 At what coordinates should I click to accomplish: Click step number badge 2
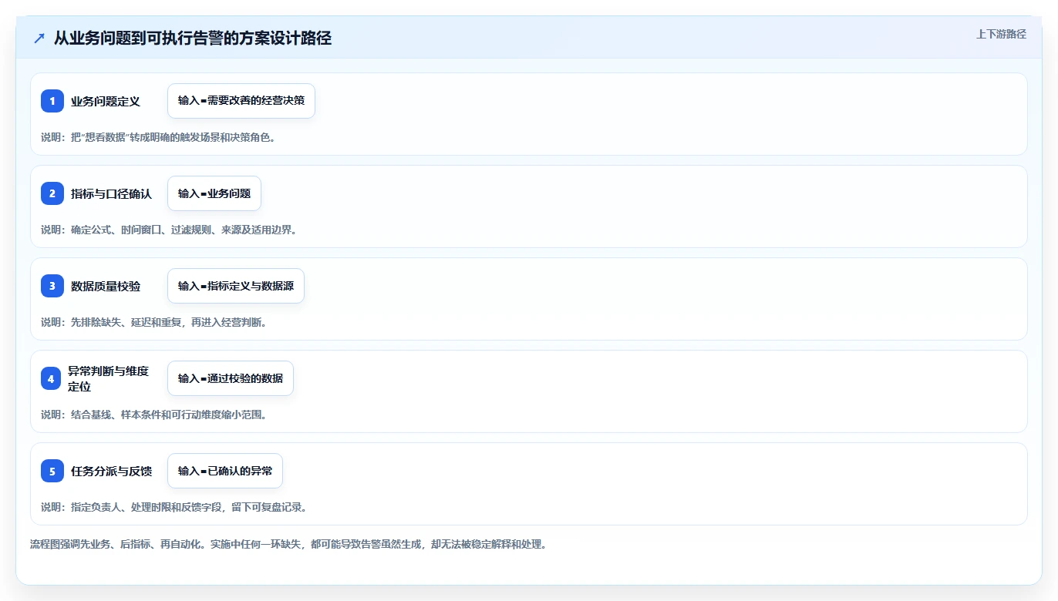pos(52,193)
